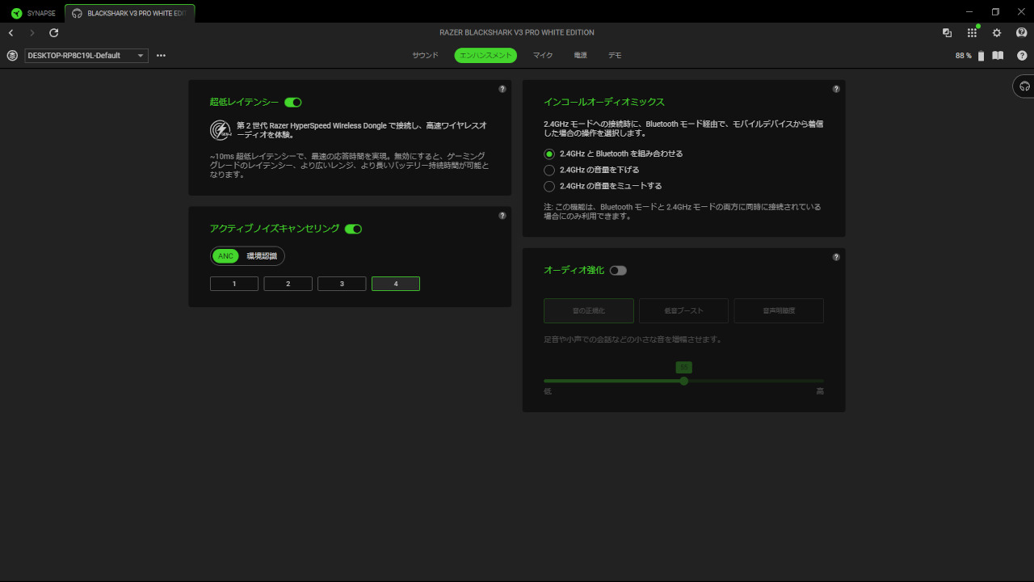
Task: Minimize the Synapse window
Action: coord(970,11)
